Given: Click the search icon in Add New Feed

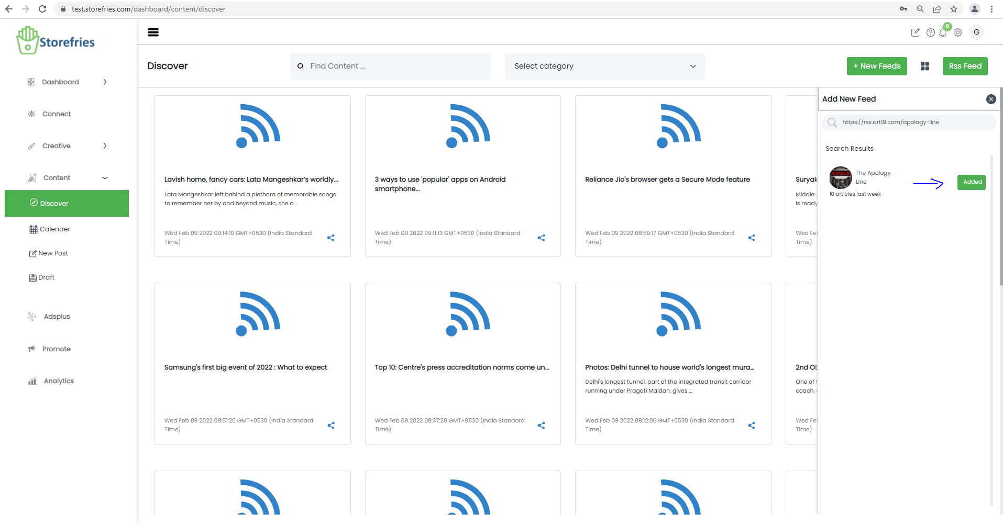Looking at the screenshot, I should click(x=832, y=122).
